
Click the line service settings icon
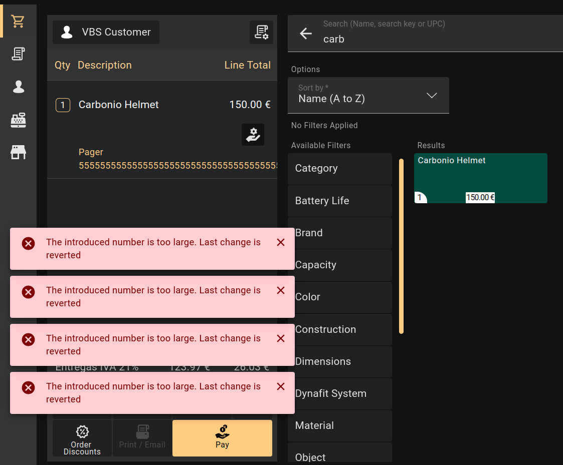[x=253, y=135]
